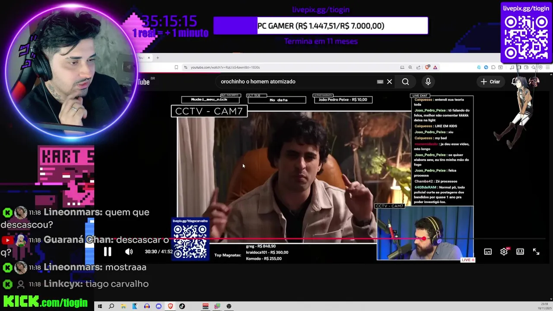Viewport: 553px width, 311px height.
Task: Open TikTok app from the taskbar
Action: (x=182, y=306)
